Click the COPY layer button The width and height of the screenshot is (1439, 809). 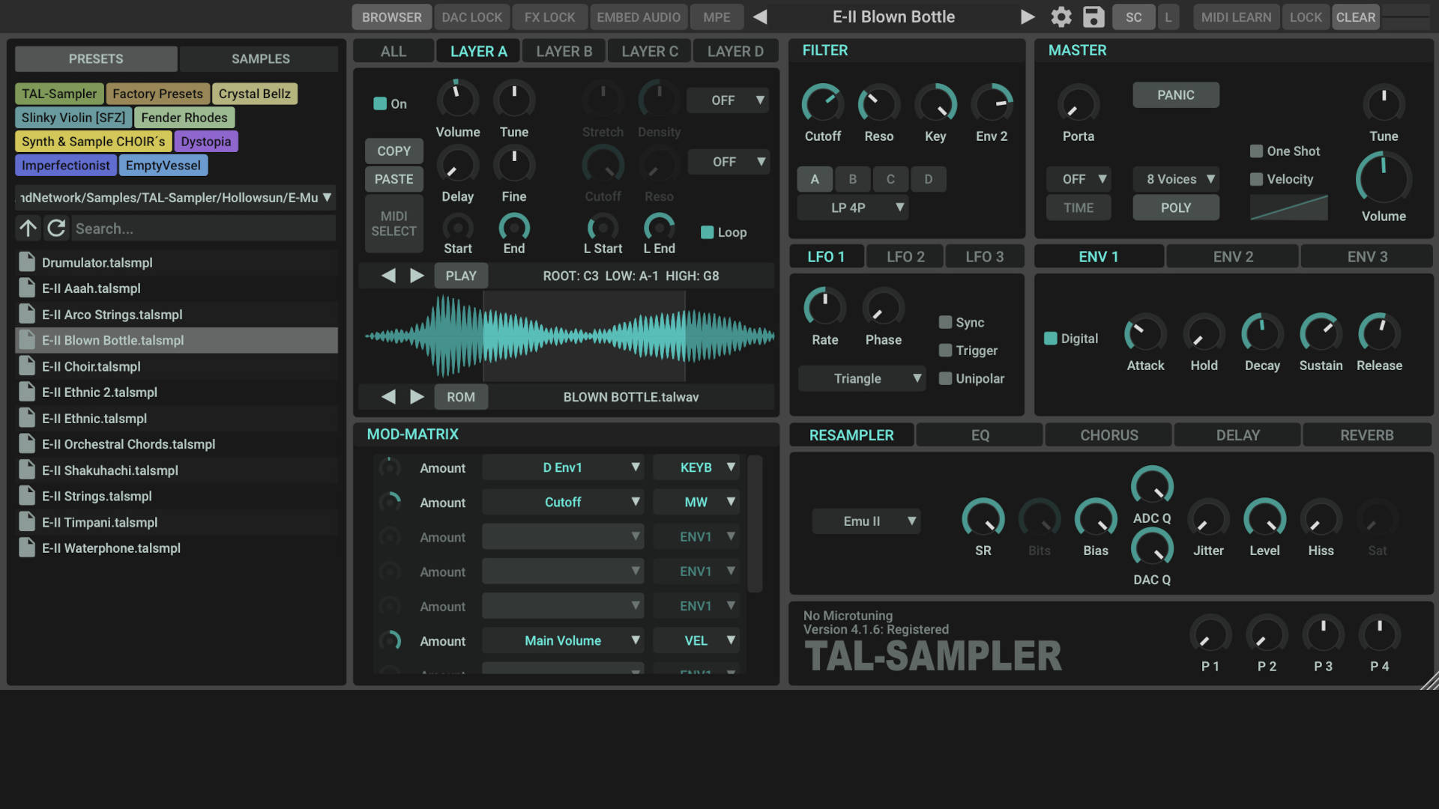point(393,151)
